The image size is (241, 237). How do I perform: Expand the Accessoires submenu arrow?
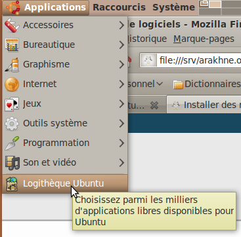coord(121,26)
